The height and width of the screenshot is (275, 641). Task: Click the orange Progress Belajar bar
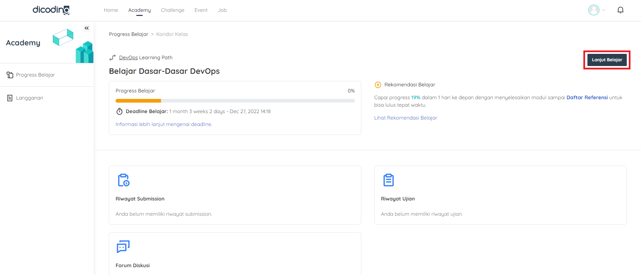tap(138, 101)
